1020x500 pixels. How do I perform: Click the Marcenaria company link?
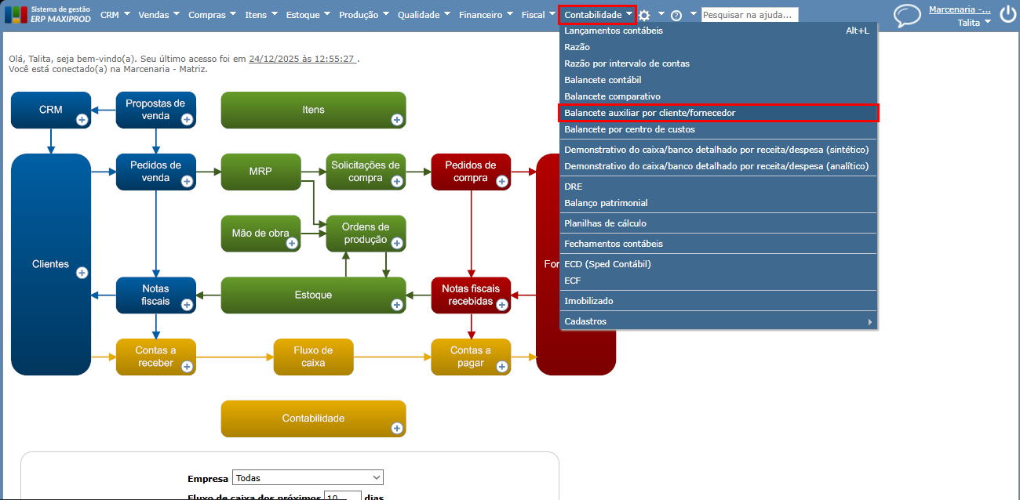[x=960, y=9]
